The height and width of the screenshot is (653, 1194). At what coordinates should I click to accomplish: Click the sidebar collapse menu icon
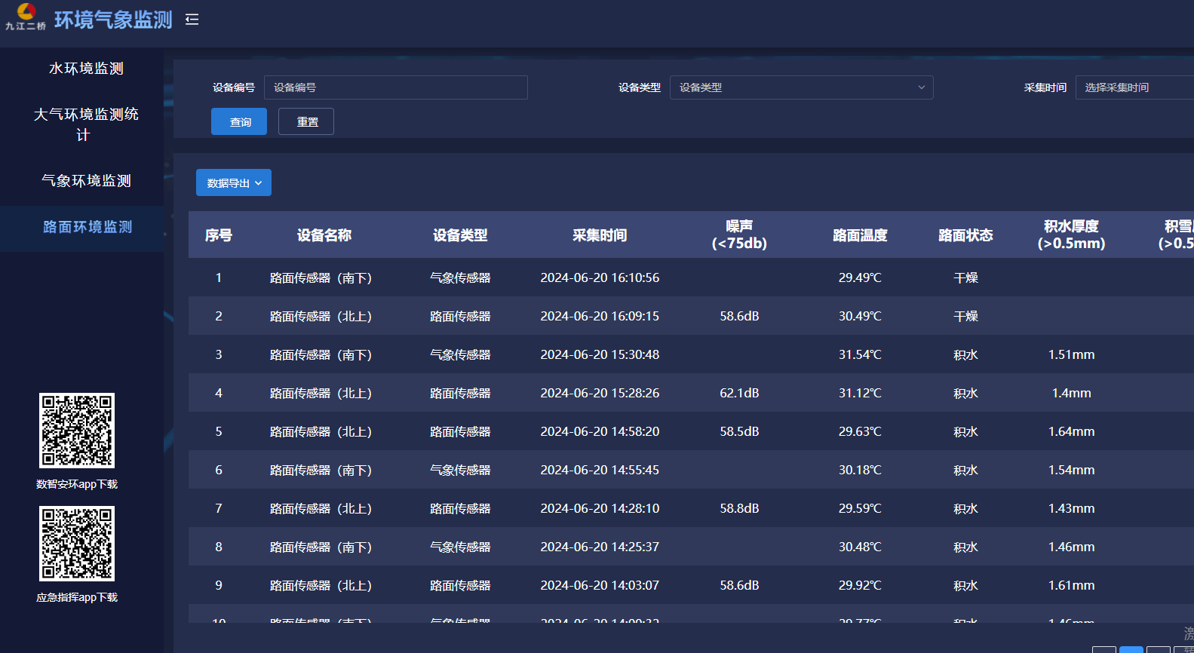point(192,20)
